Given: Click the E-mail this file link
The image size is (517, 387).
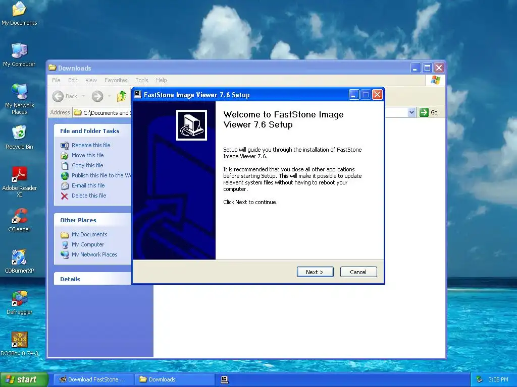Looking at the screenshot, I should point(88,185).
